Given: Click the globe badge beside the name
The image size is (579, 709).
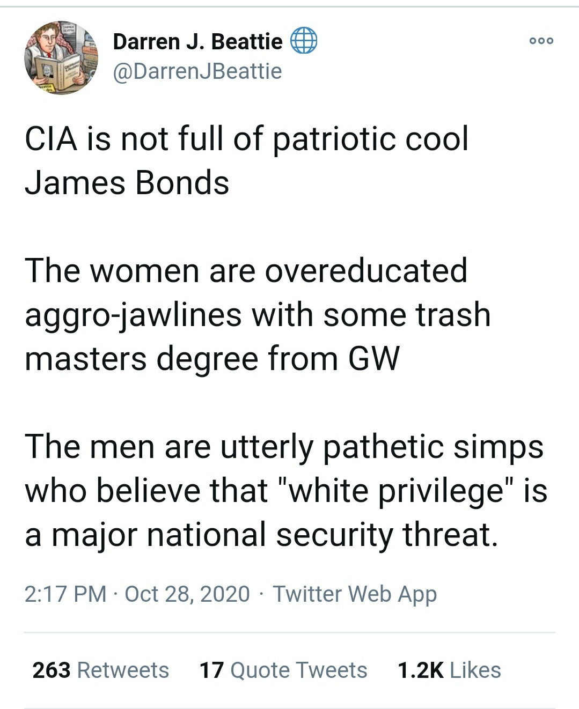Looking at the screenshot, I should click(304, 41).
